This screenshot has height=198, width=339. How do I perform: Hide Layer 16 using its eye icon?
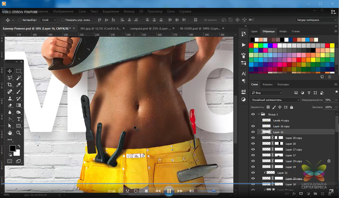(253, 132)
